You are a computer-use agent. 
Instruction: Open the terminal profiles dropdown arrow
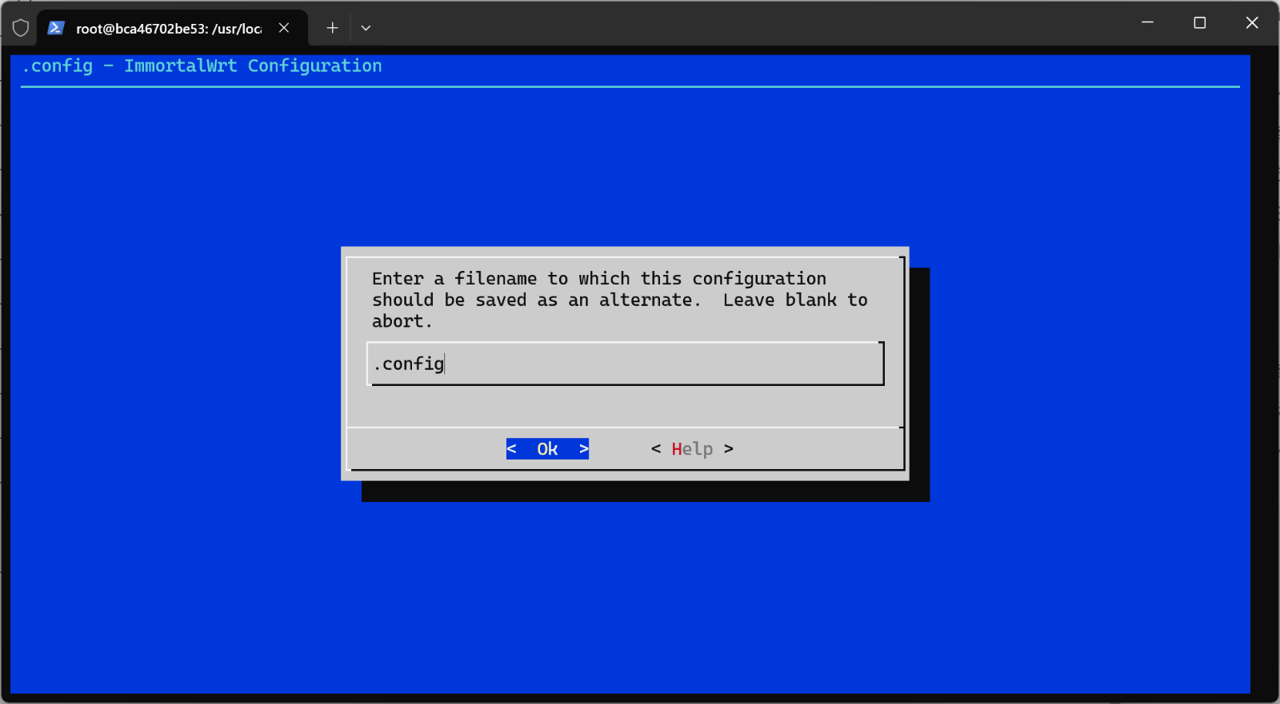click(366, 28)
